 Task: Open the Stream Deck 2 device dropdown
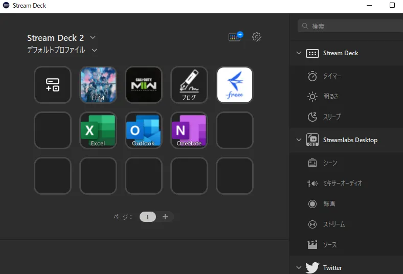click(93, 37)
